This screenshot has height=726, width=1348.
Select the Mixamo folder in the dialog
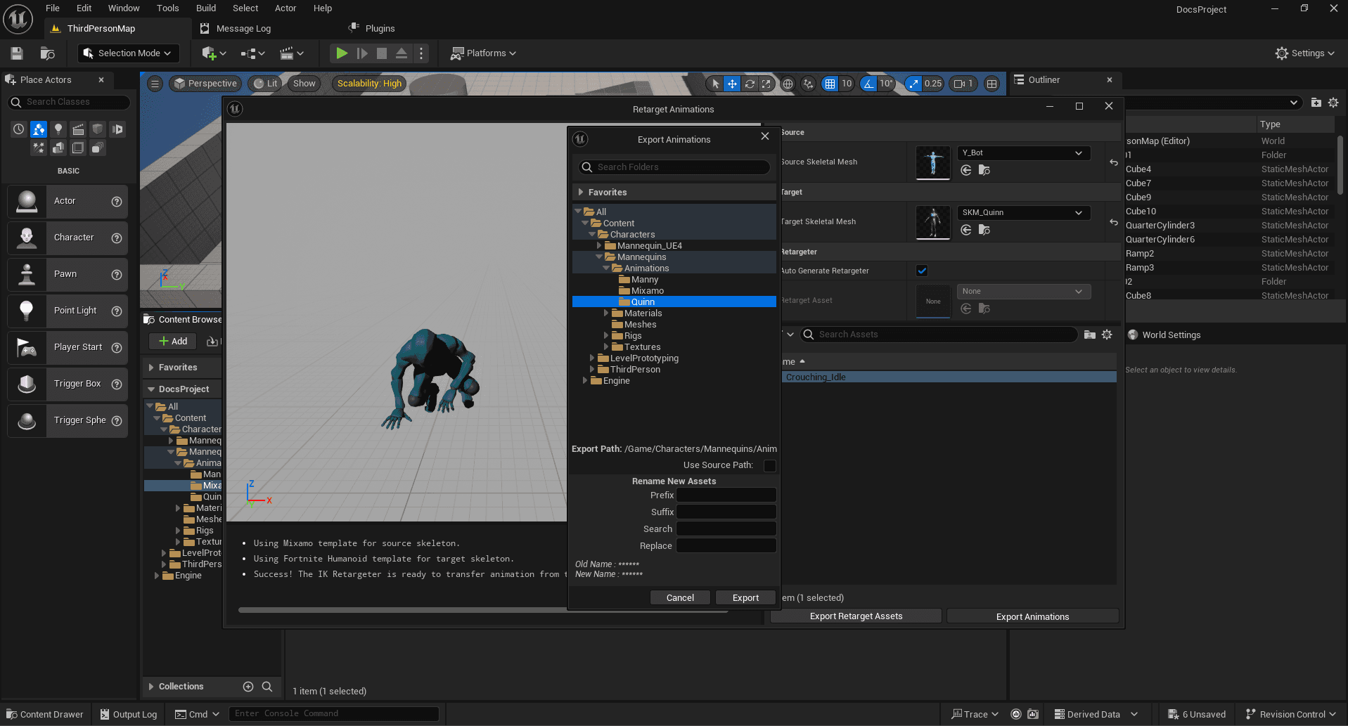point(647,291)
